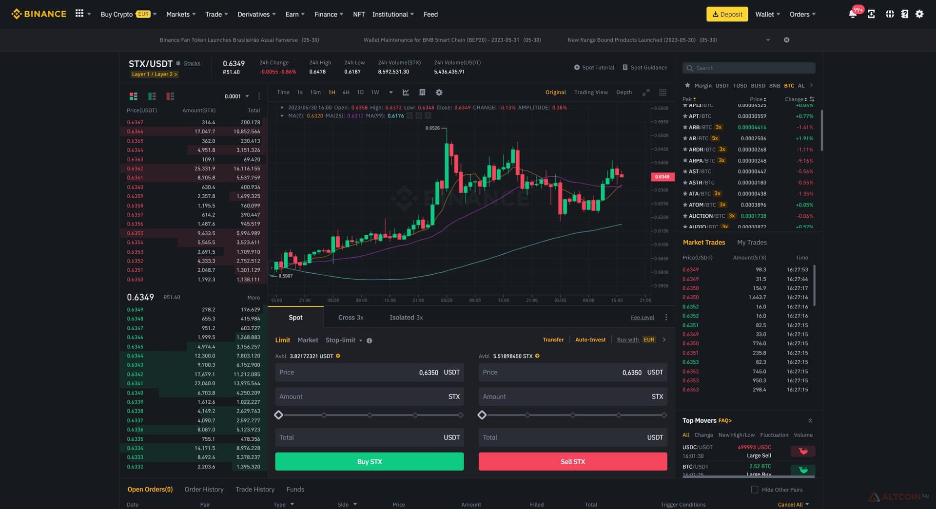Screen dimensions: 936x509
Task: Click info icon next to Stop-limit
Action: [x=370, y=340]
